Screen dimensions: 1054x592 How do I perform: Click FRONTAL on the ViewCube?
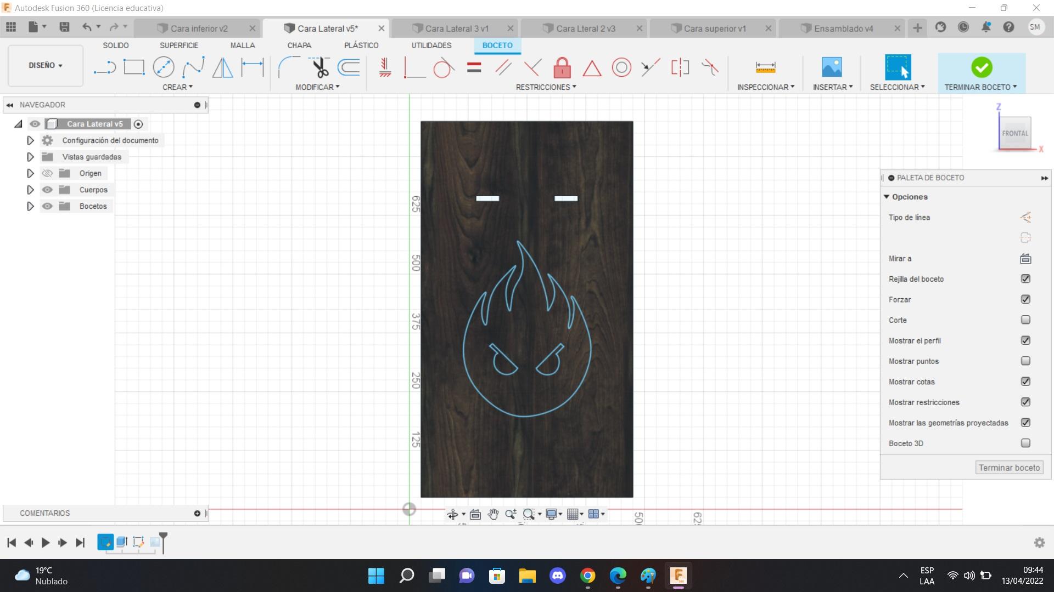[x=1015, y=133]
